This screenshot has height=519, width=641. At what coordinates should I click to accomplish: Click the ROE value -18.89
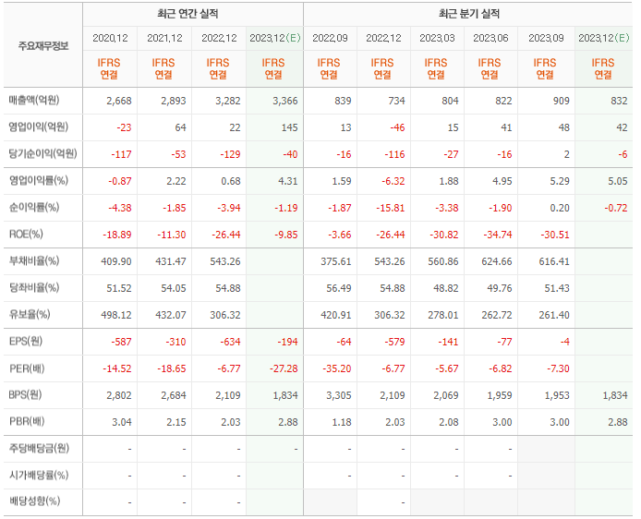(117, 235)
